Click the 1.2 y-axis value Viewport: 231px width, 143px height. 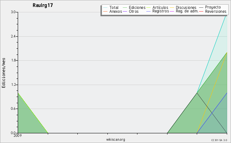click(13, 85)
